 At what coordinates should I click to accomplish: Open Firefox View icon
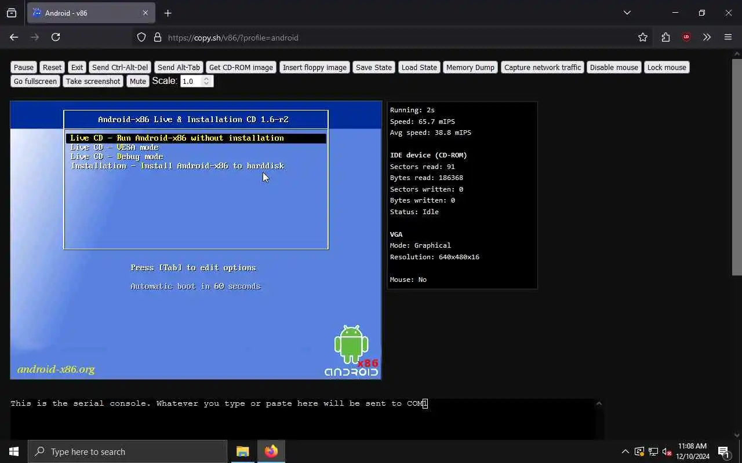[x=12, y=13]
